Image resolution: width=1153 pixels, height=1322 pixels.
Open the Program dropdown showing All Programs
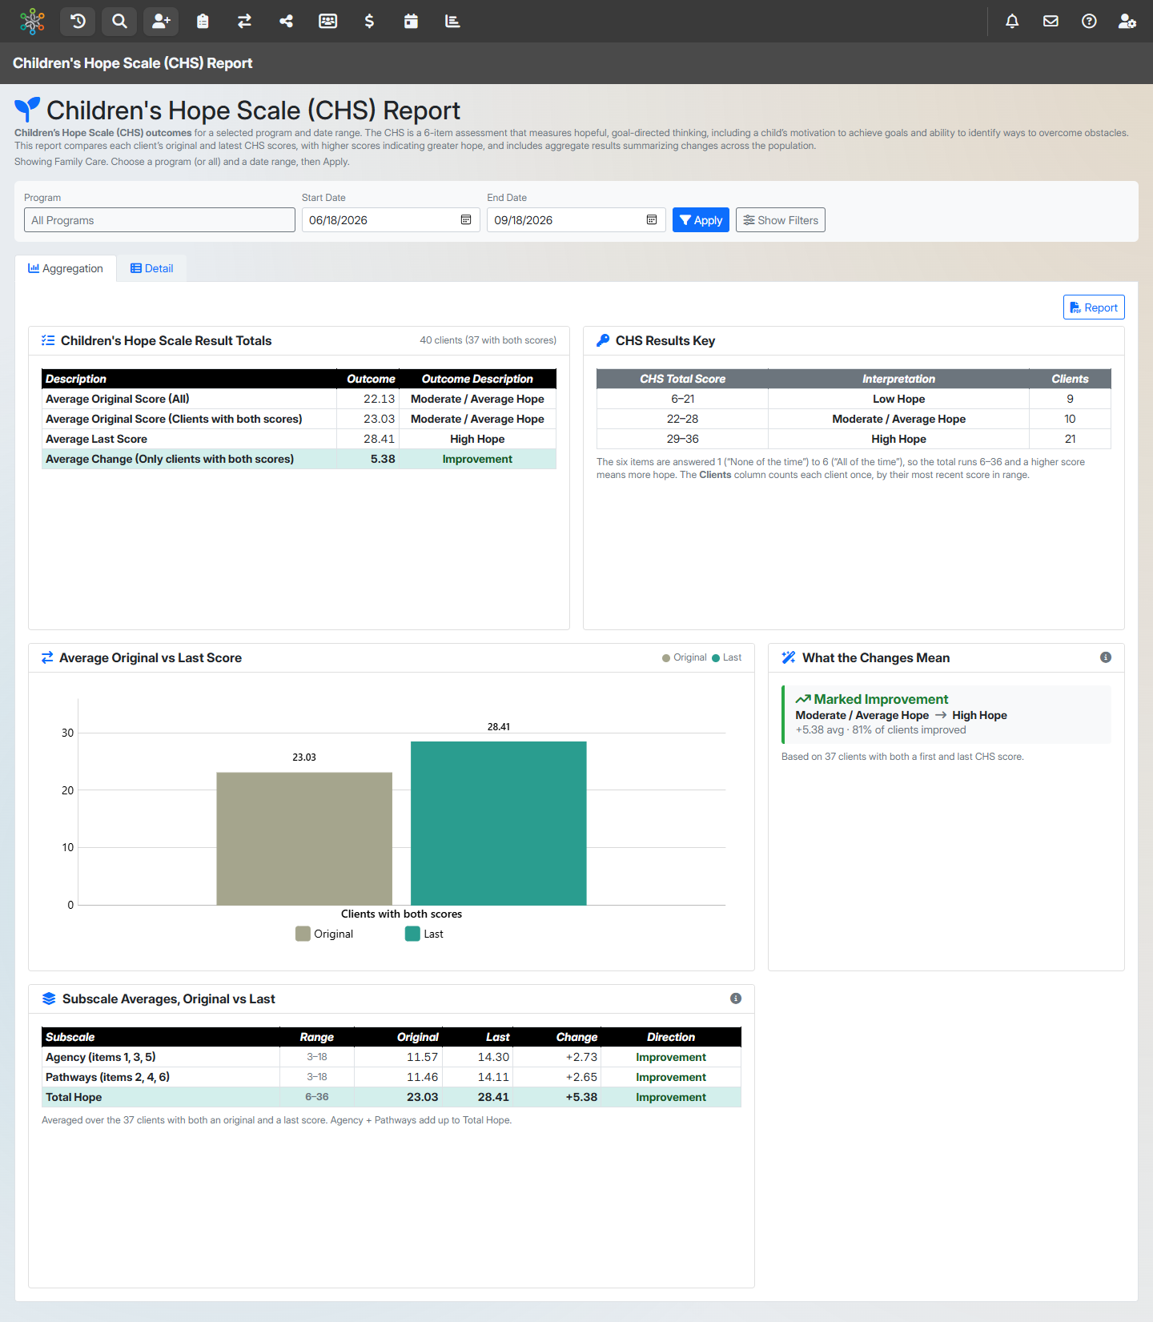coord(159,220)
